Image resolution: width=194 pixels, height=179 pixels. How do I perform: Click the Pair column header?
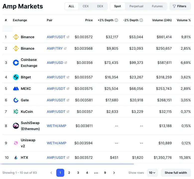[50, 20]
